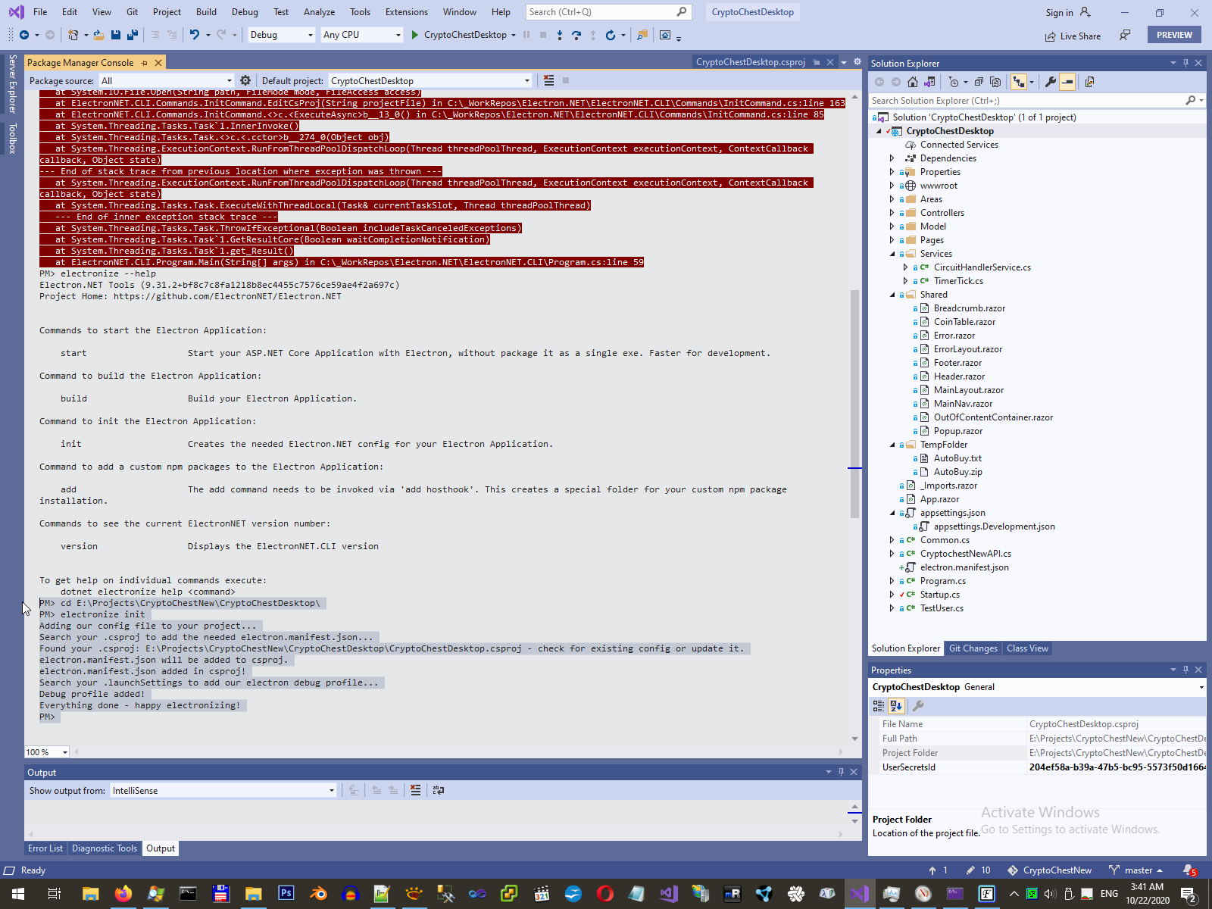1212x909 pixels.
Task: Click Solution Explorer Home icon
Action: pos(913,82)
